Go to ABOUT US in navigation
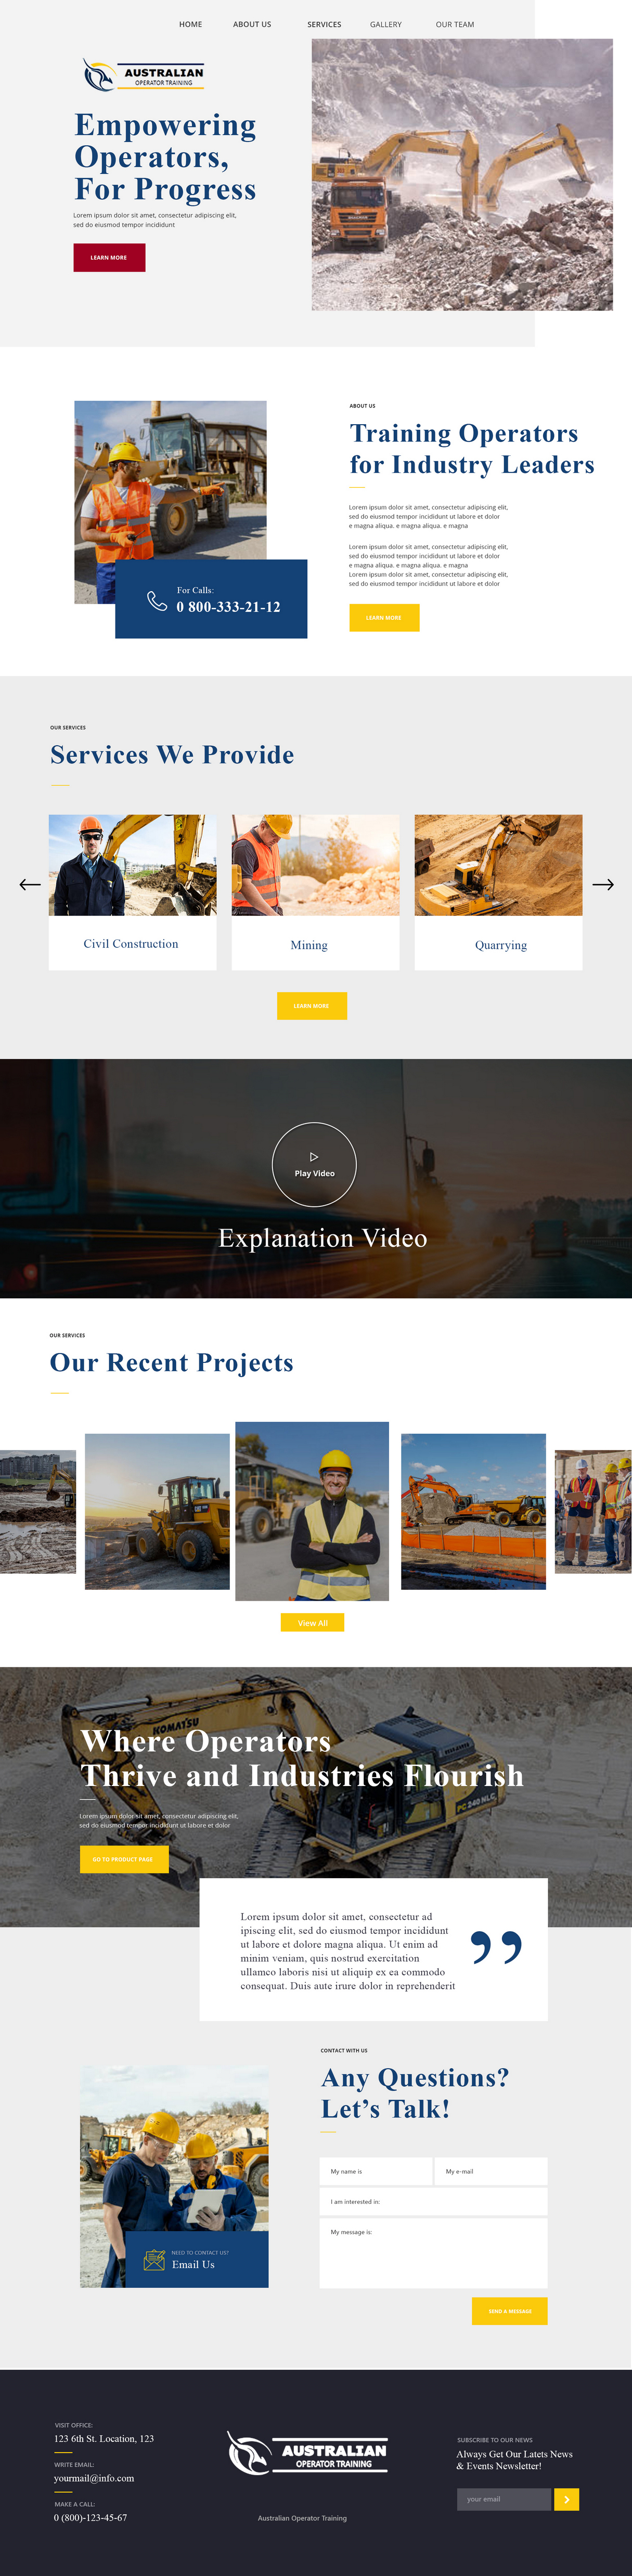The width and height of the screenshot is (632, 2576). (252, 24)
